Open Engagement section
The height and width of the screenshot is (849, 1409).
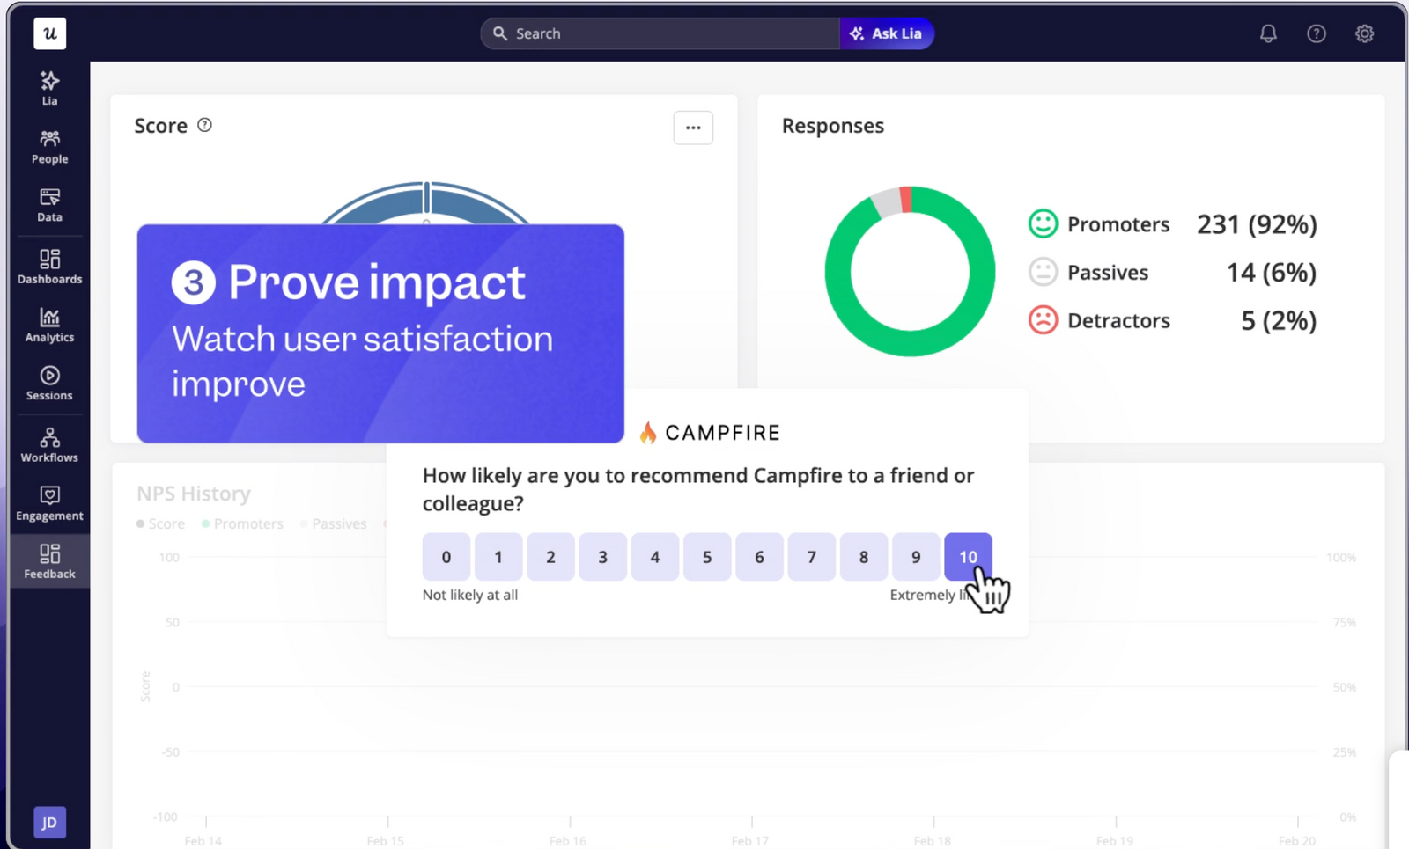pos(49,503)
